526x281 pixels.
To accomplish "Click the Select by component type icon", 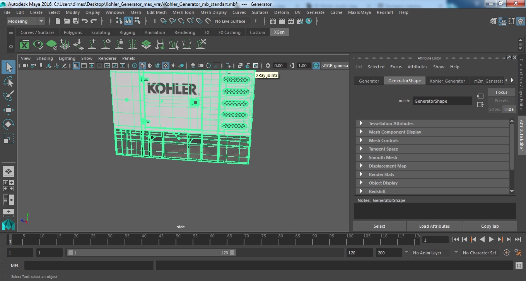I will click(x=137, y=21).
